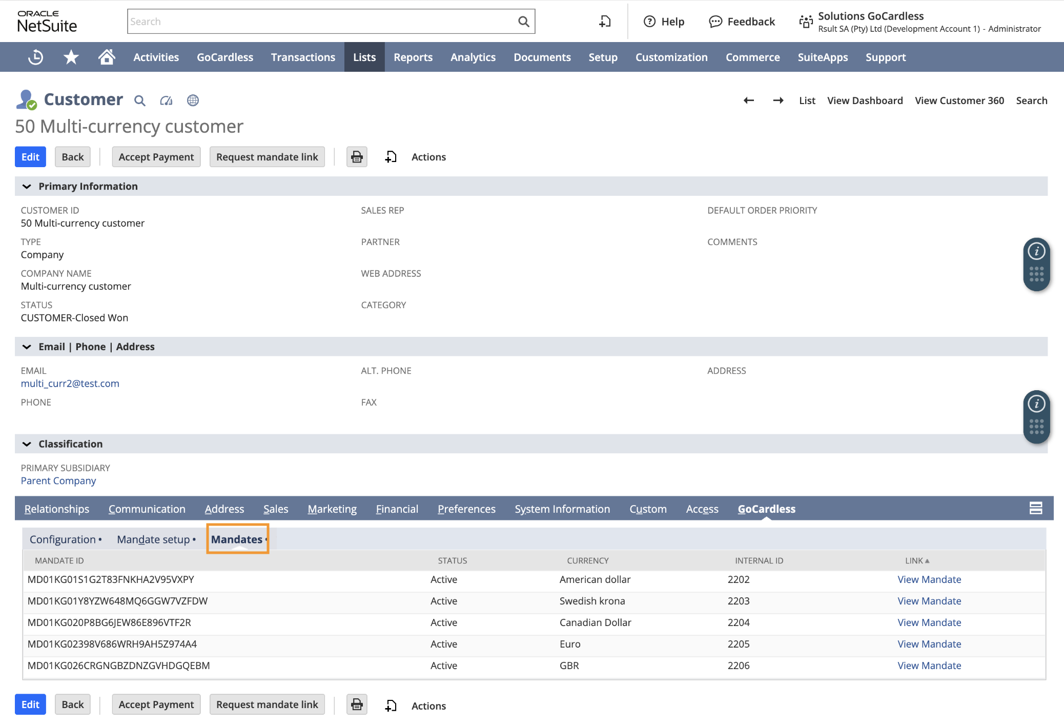
Task: Select the Mandate setup subtab
Action: pyautogui.click(x=154, y=539)
